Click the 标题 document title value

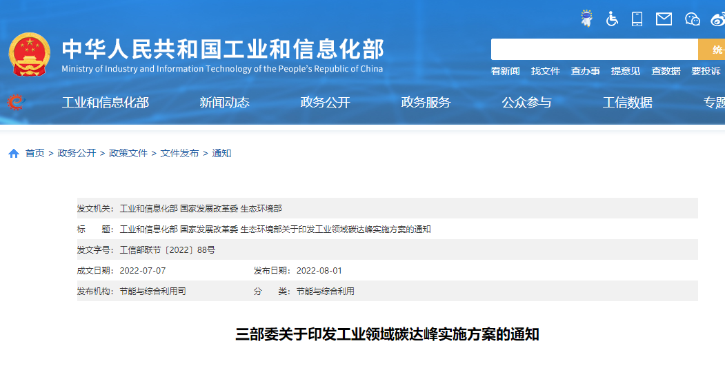275,229
